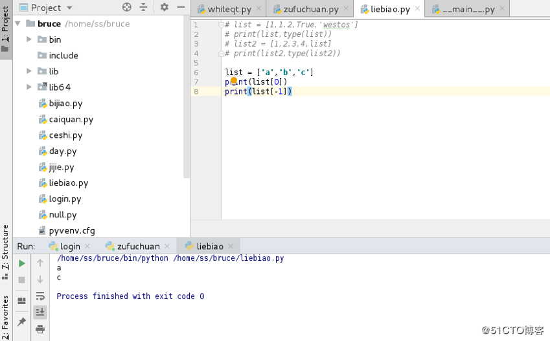Click 'Process finished with exit code 0' text

coord(130,296)
